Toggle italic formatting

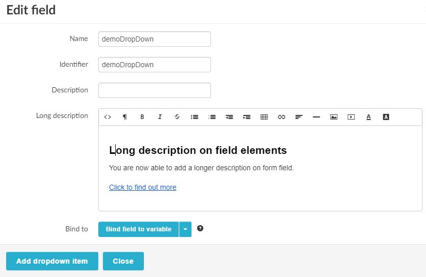160,117
